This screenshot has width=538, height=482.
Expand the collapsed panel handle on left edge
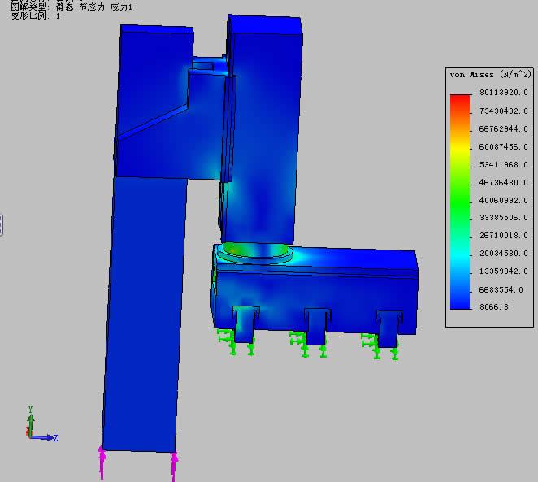(x=2, y=224)
